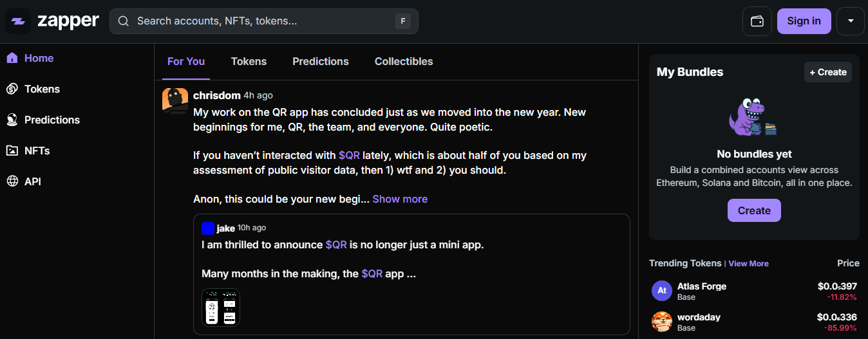Click the Sign in button

[x=804, y=21]
